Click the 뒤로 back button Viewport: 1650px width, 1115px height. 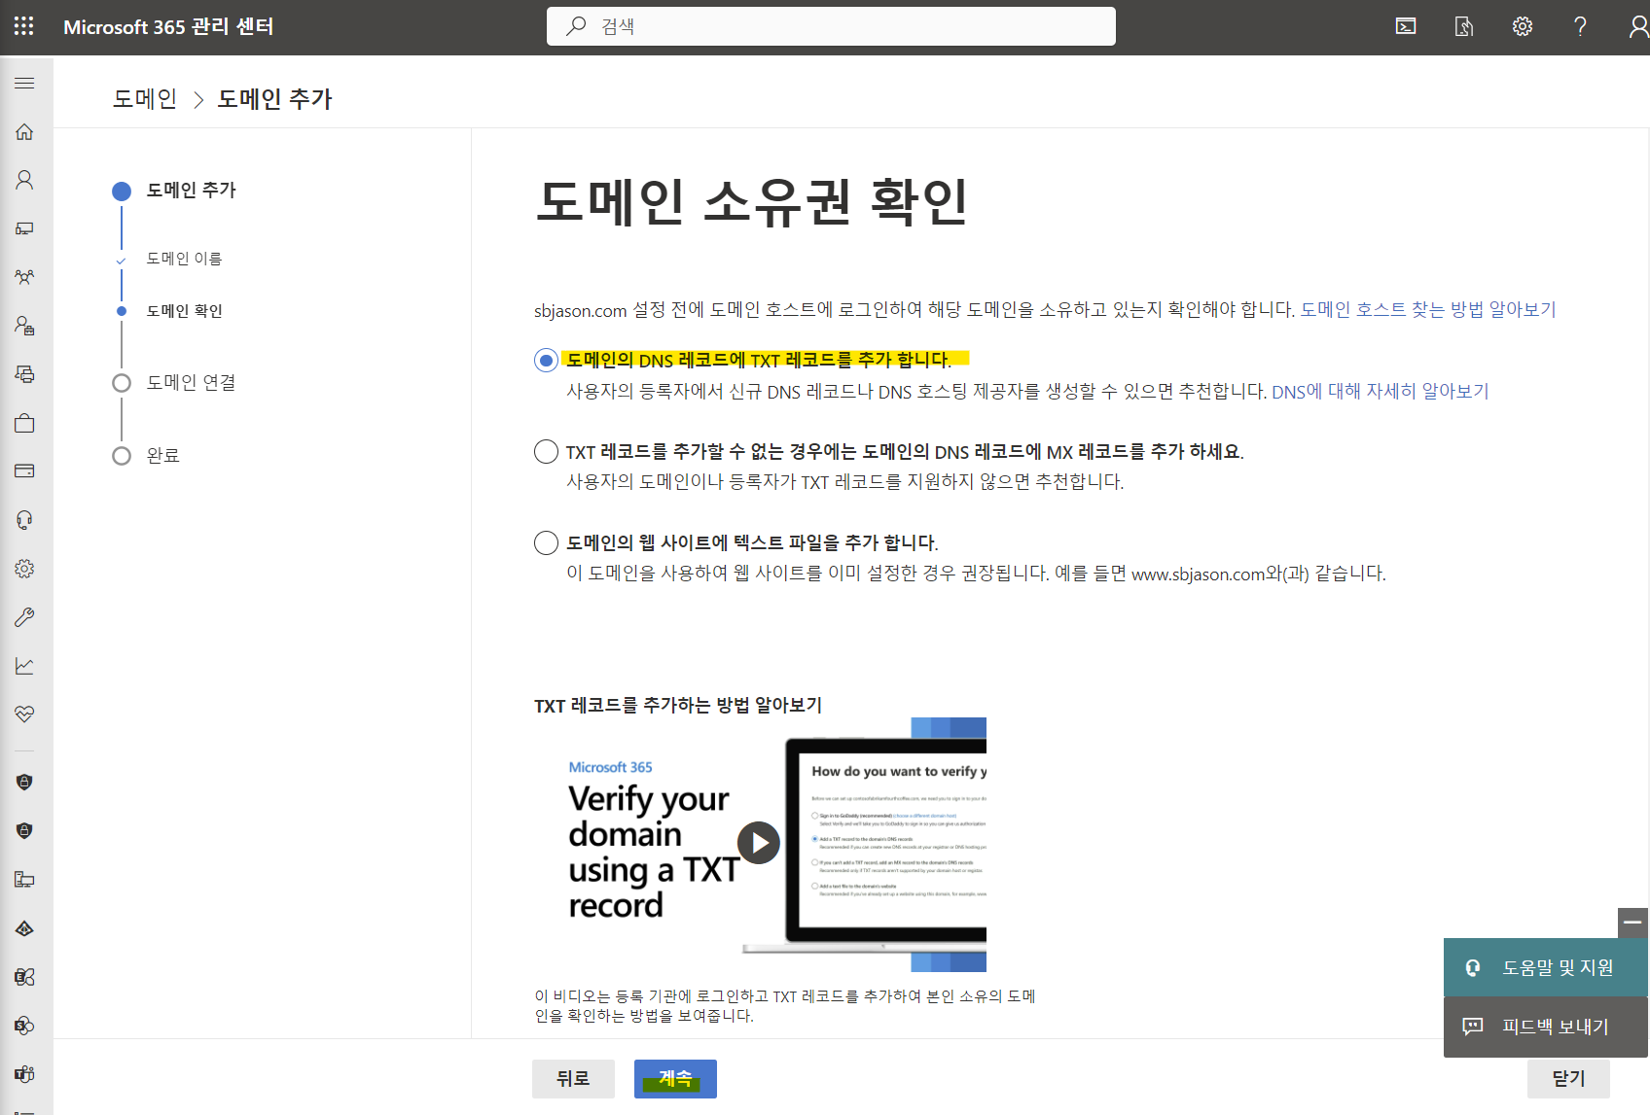[573, 1079]
